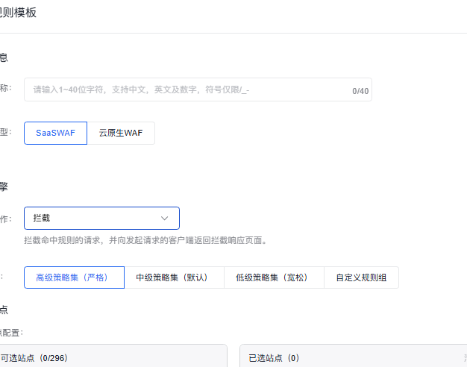Screen dimensions: 467x367
Task: Choose 高级策略集（严格） rule set
Action: coord(74,277)
